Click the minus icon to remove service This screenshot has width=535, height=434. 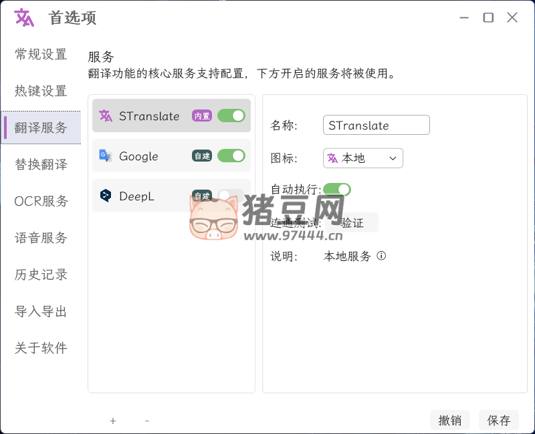(x=147, y=421)
